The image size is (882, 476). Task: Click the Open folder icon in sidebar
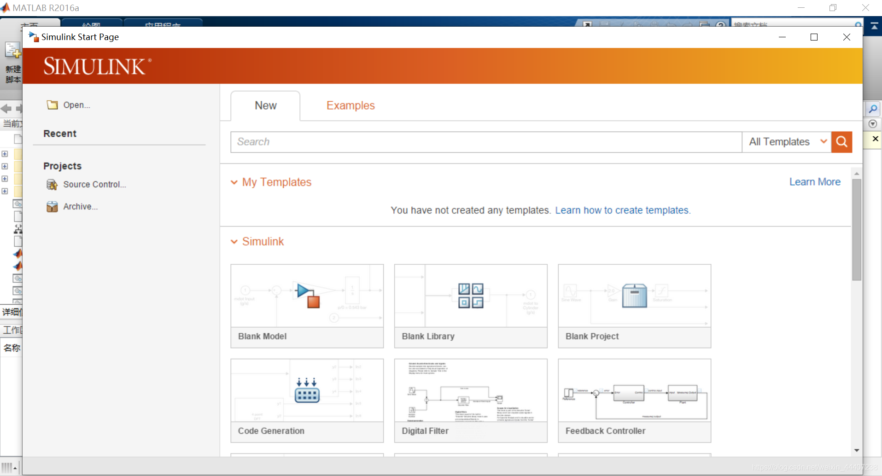point(53,105)
